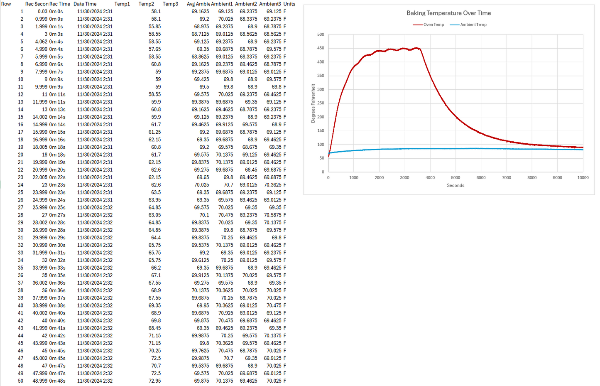This screenshot has width=600, height=386.
Task: Select the Row column header cell
Action: point(6,4)
